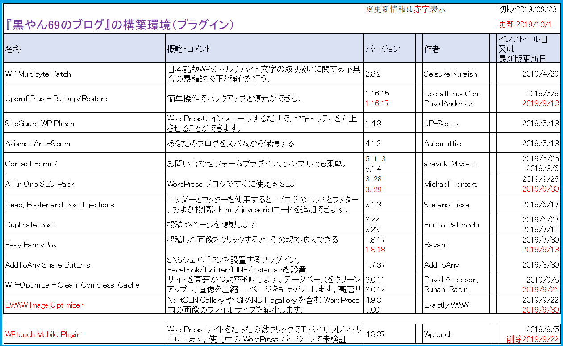Select the red 'WPtouch Mobile Plugin' name cell
563x346 pixels.
[x=85, y=334]
